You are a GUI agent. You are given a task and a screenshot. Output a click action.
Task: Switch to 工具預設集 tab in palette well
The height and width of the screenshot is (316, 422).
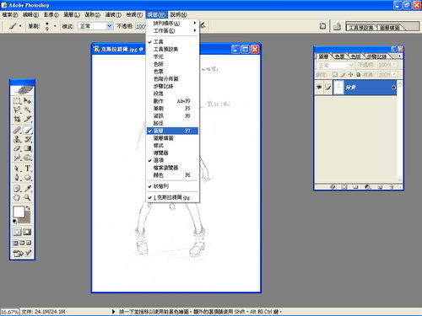(x=361, y=28)
